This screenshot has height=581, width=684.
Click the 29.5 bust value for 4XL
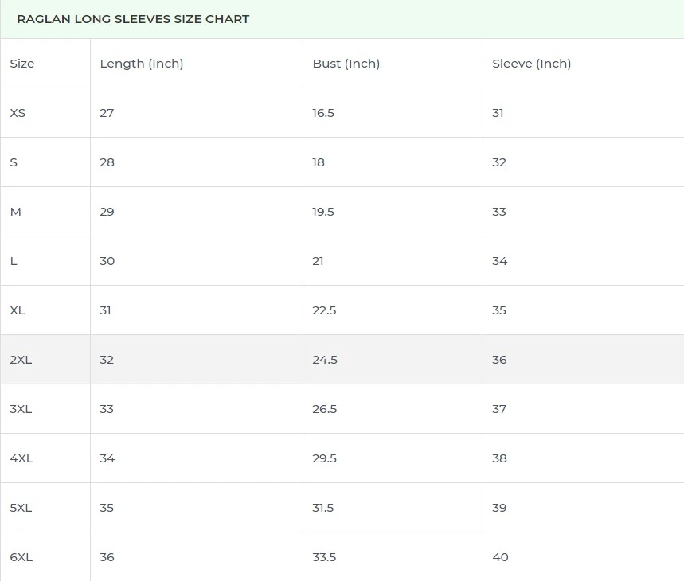coord(325,458)
